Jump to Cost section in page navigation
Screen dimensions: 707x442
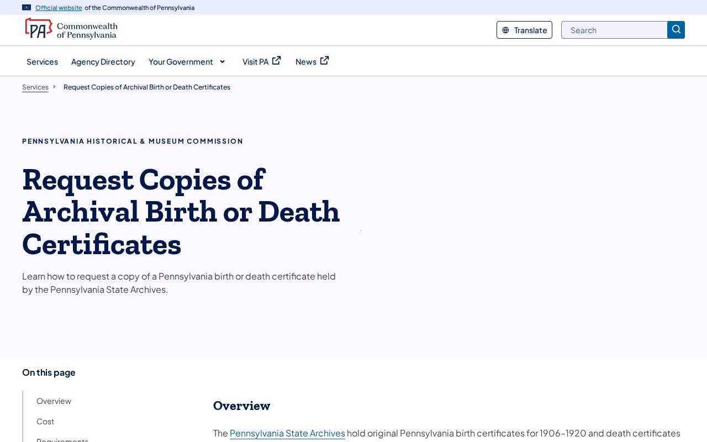coord(45,422)
